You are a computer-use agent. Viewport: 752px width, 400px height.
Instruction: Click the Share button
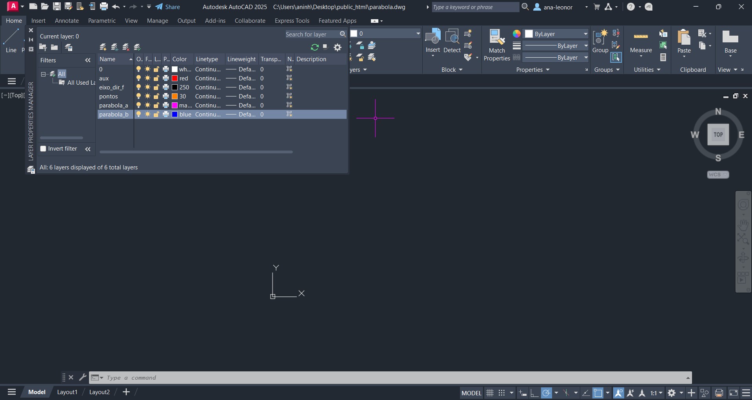pos(168,7)
